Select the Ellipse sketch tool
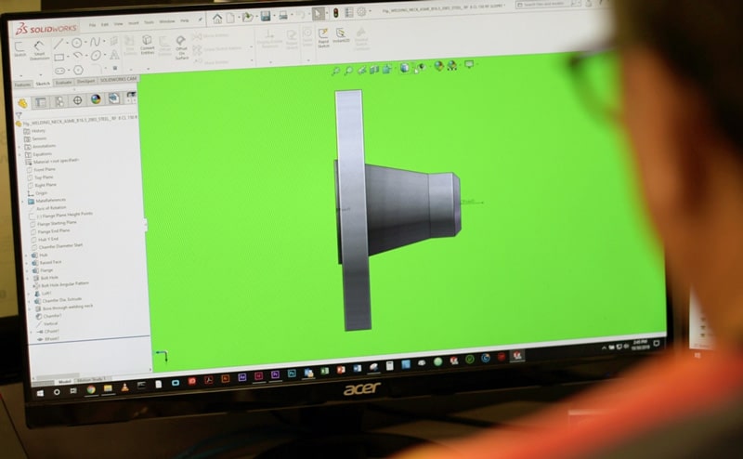This screenshot has width=743, height=459. click(x=97, y=56)
